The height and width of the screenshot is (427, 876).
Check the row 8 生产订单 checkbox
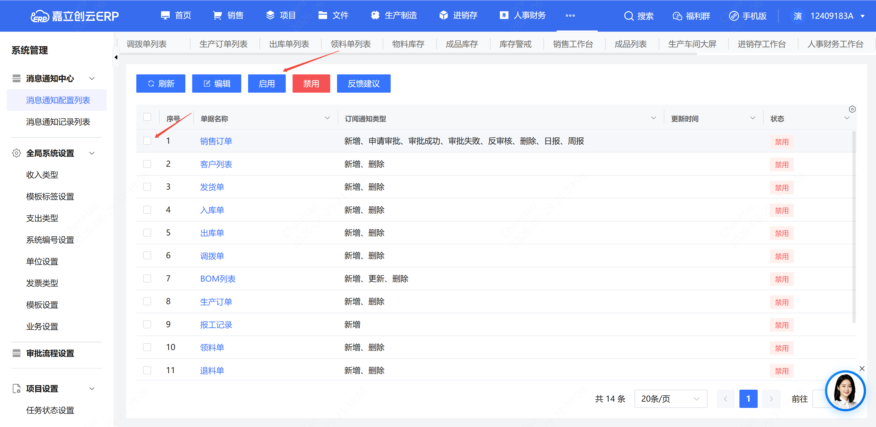click(x=147, y=301)
